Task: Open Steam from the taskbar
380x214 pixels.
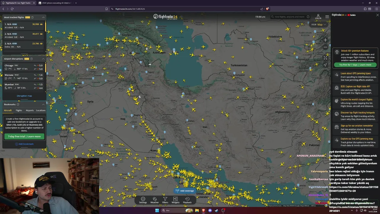Action: click(216, 210)
